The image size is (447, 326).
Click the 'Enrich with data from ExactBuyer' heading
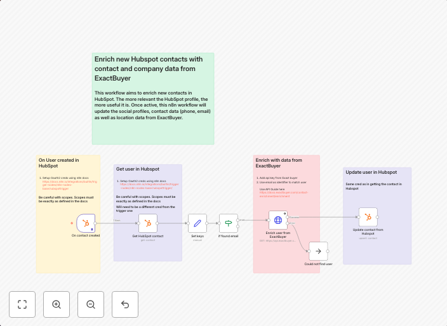279,163
